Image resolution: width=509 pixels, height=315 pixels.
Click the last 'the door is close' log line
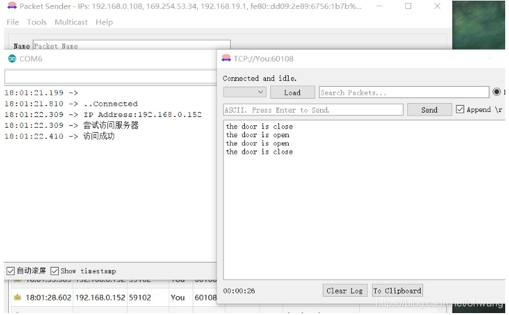259,152
